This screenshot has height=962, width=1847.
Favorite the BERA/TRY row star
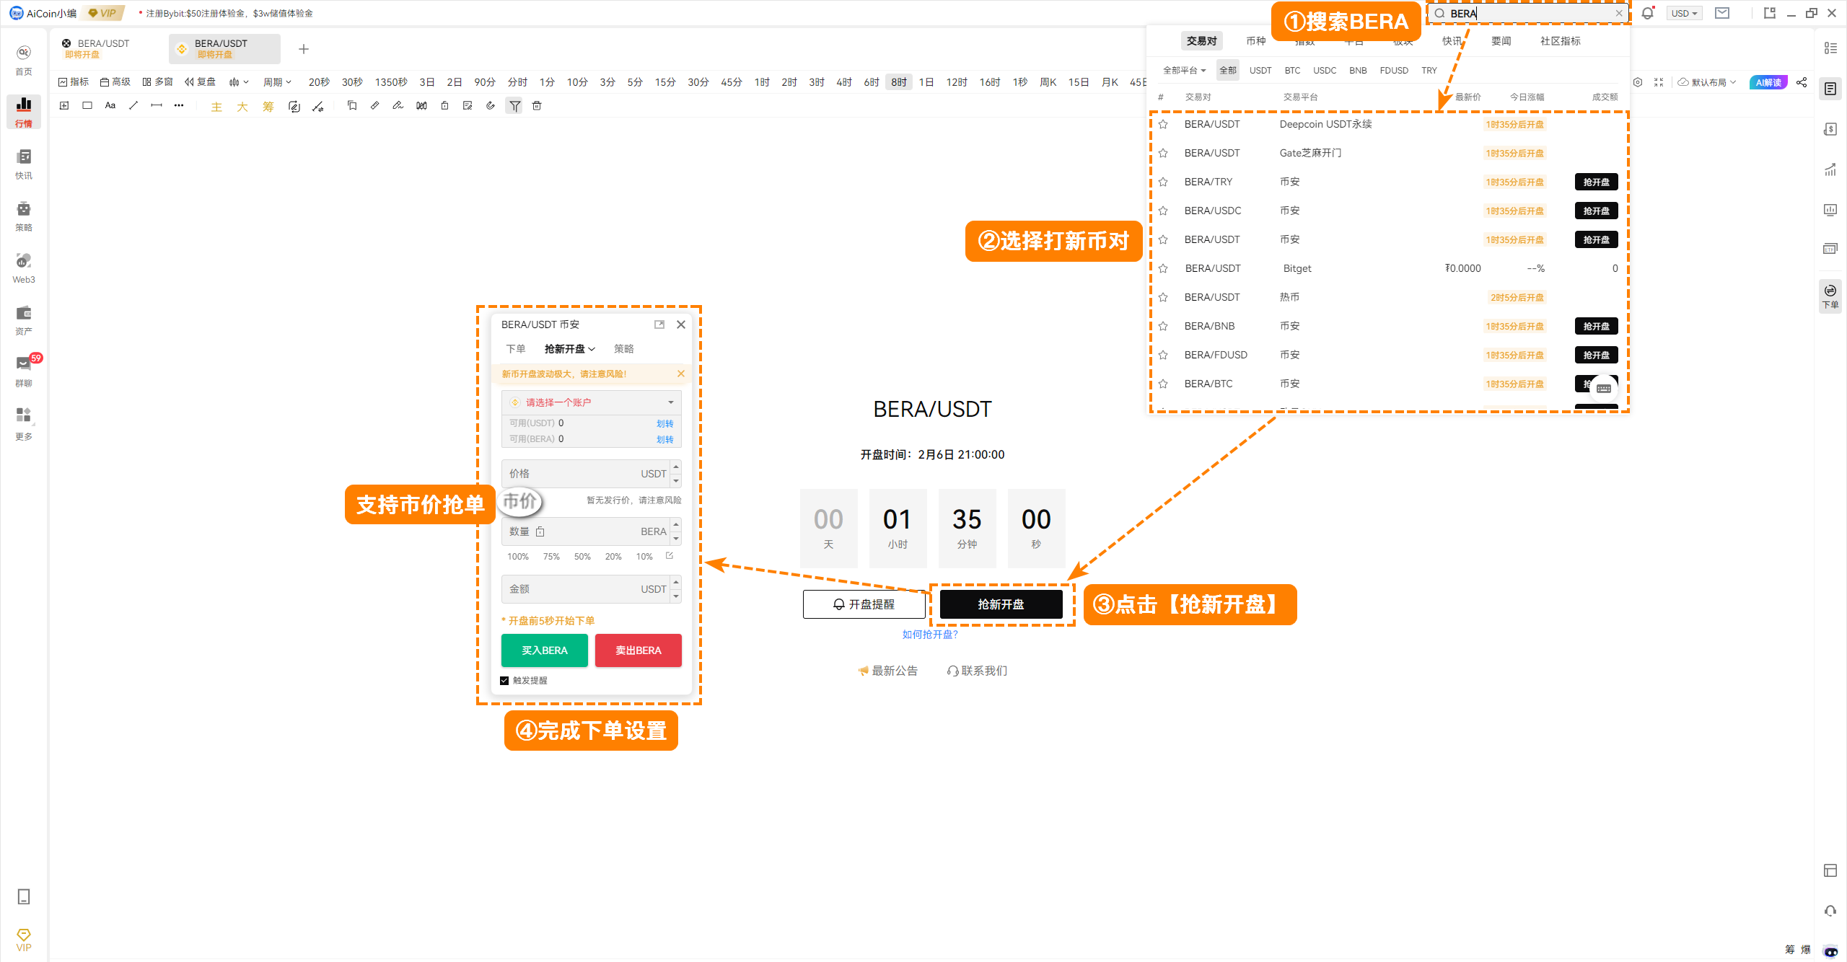(1163, 182)
